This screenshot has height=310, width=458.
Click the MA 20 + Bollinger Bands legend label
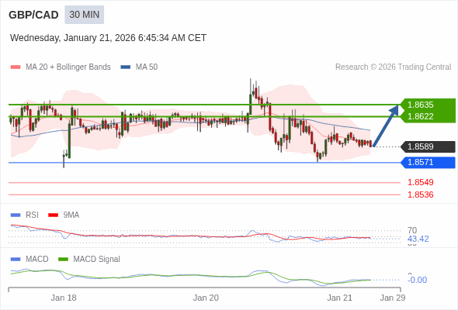[x=68, y=67]
